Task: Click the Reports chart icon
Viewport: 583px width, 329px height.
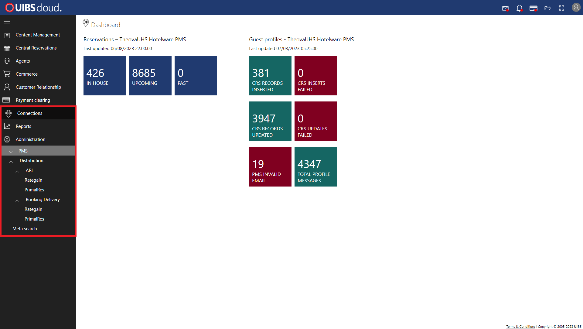Action: pos(7,126)
